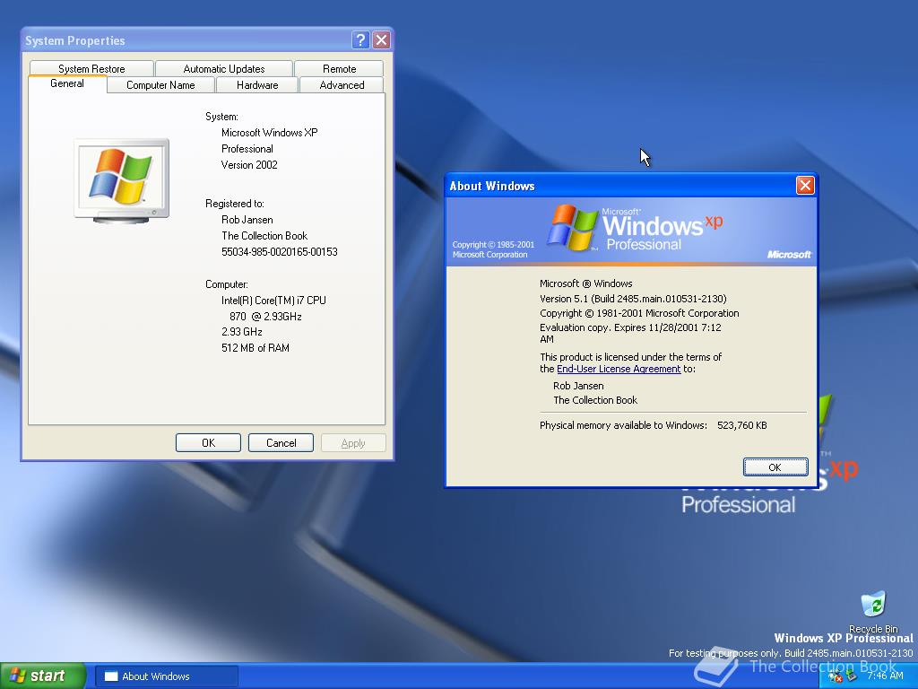Open the Advanced tab
This screenshot has width=918, height=689.
[x=342, y=85]
